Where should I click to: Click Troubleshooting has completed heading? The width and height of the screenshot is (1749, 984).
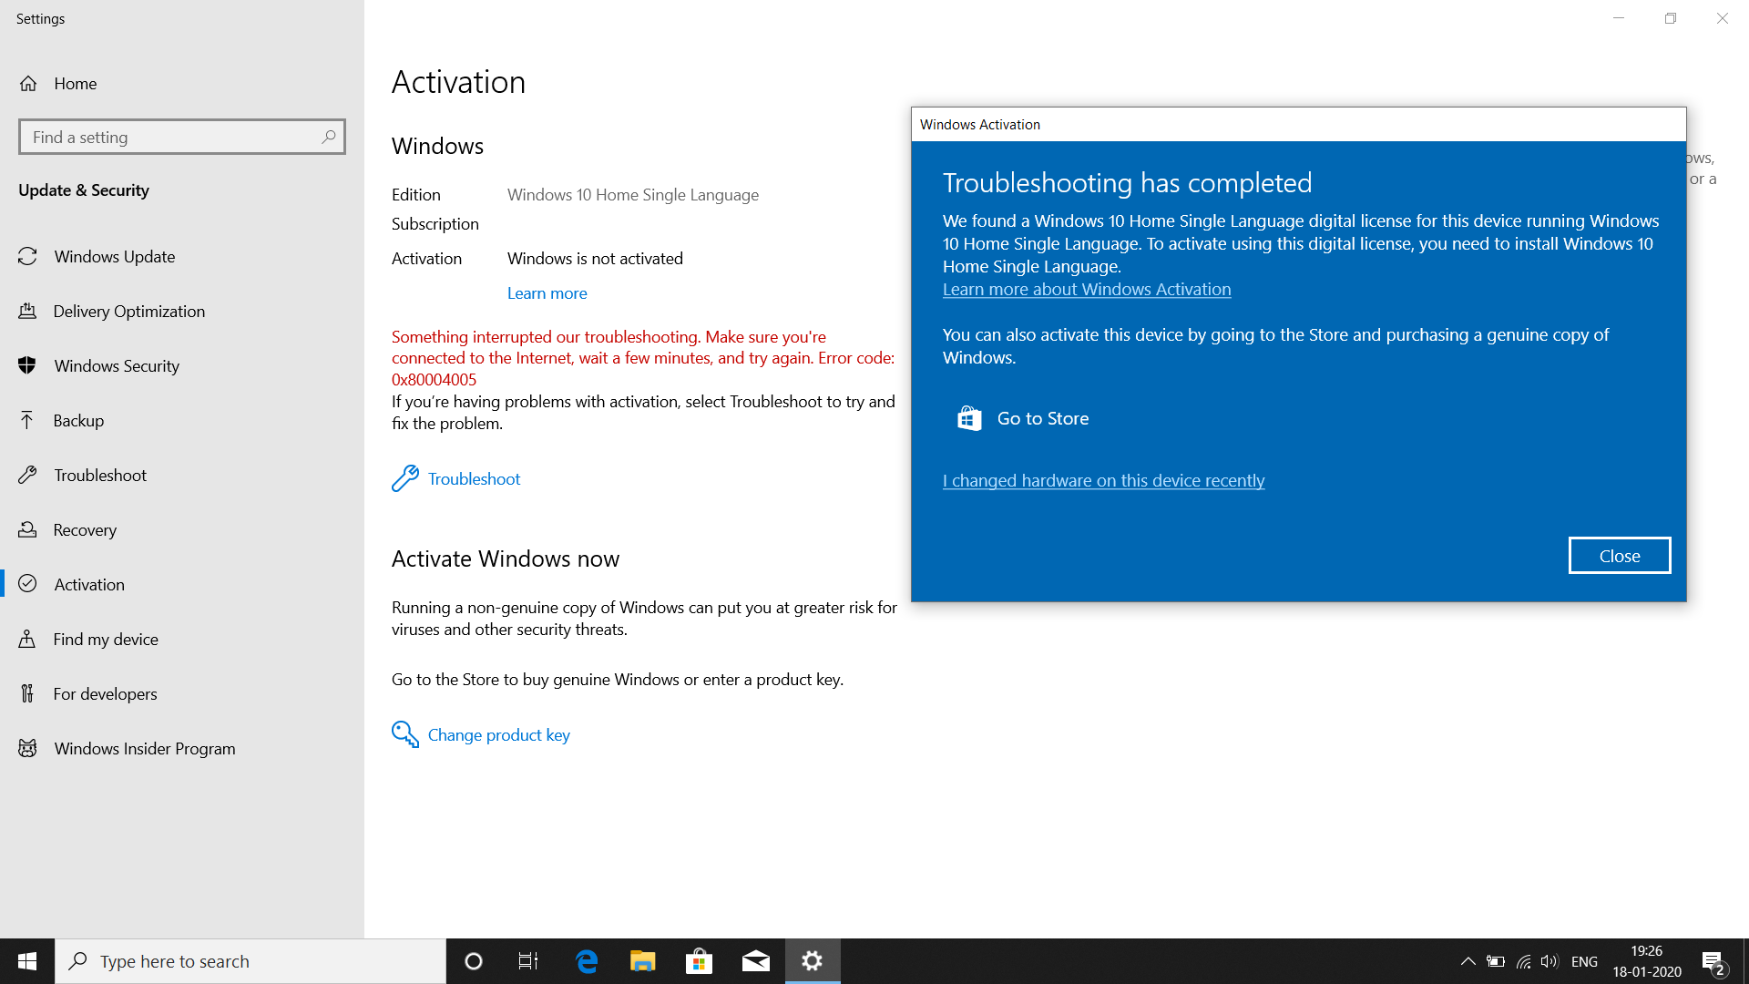pos(1127,183)
